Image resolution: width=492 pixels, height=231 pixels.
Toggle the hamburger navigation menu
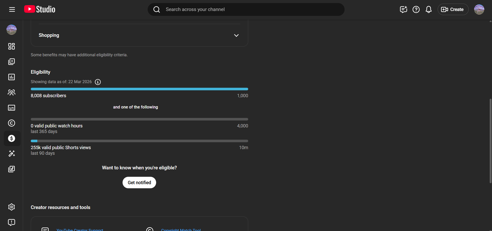click(12, 9)
